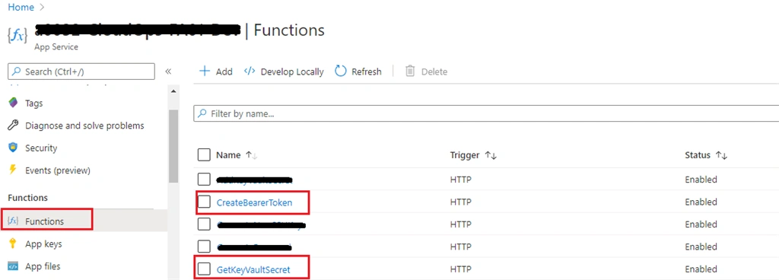This screenshot has height=280, width=779.
Task: Click the Functions section heading in sidebar
Action: pos(28,198)
